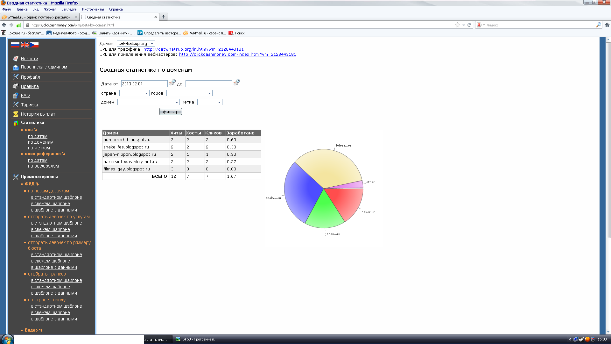
Task: Click the empty до date field
Action: [208, 84]
